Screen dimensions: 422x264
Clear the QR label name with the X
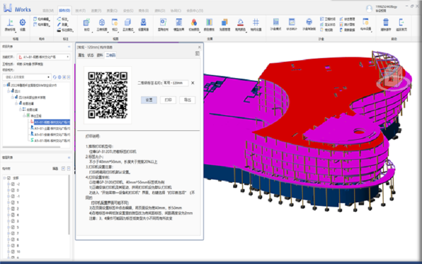click(193, 83)
